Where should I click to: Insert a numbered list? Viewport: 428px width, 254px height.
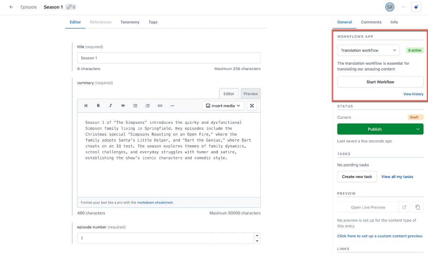[148, 106]
